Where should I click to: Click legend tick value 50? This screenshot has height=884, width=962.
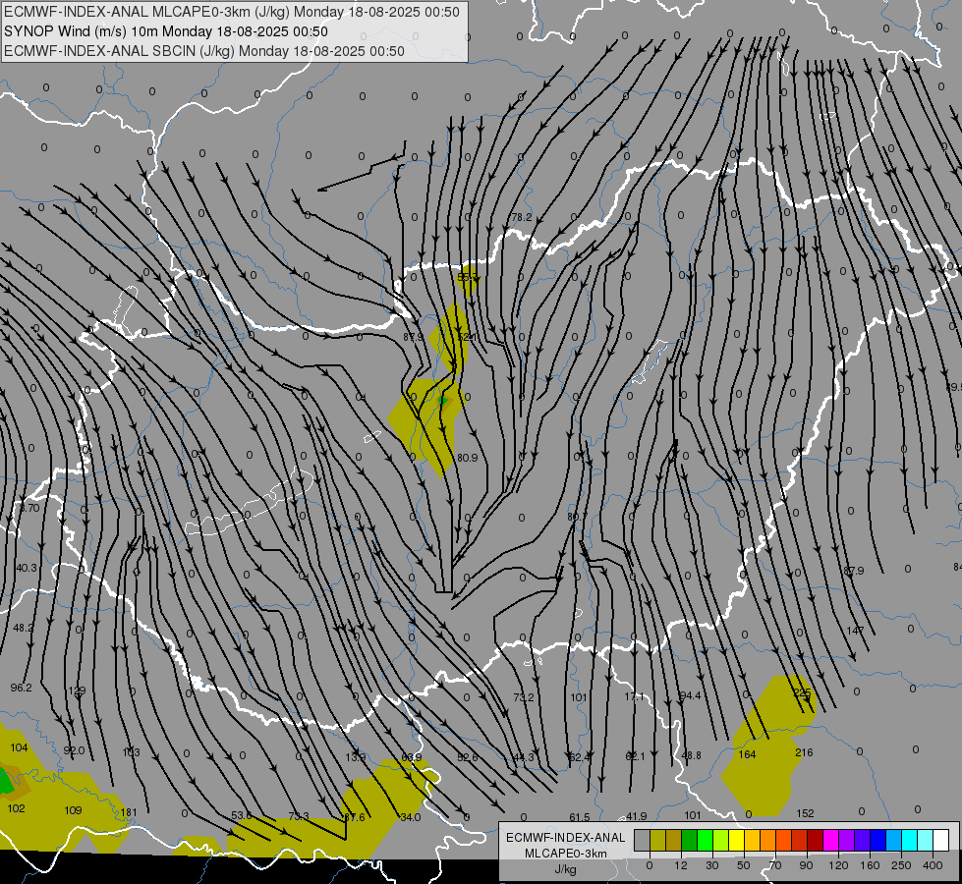click(x=743, y=865)
